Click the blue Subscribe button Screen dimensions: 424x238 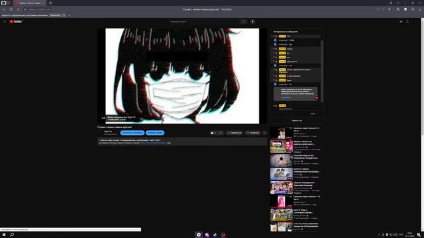(155, 133)
